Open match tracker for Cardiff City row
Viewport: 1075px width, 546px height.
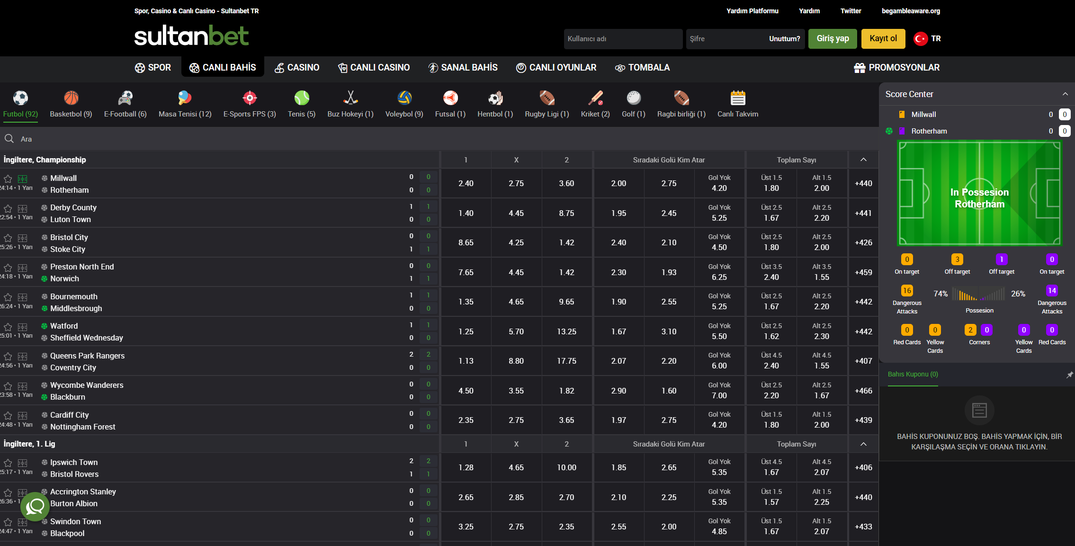[23, 415]
